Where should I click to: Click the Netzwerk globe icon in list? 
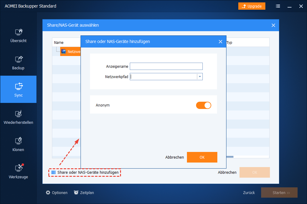pos(64,51)
